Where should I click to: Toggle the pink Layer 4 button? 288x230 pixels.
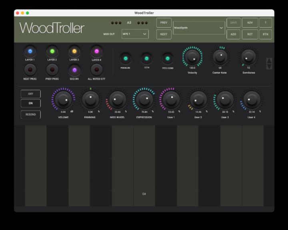pyautogui.click(x=96, y=51)
